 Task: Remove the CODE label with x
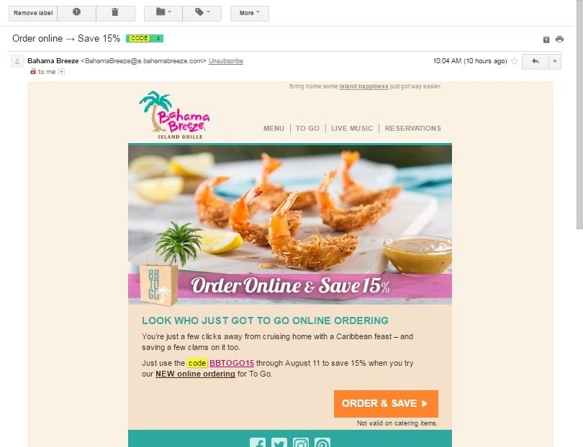click(x=158, y=38)
